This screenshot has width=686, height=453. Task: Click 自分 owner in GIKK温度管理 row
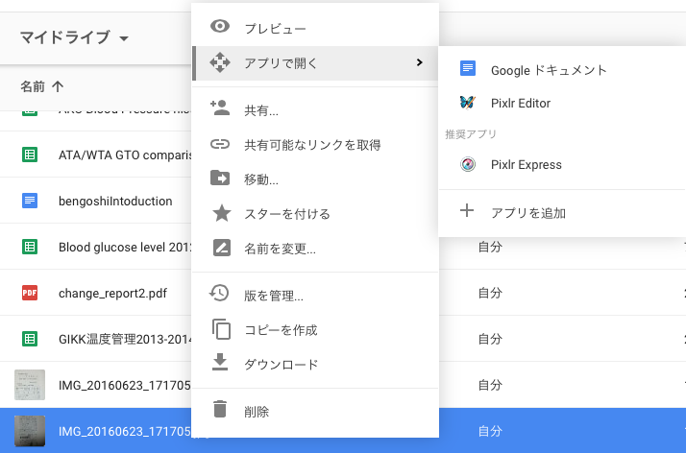490,339
